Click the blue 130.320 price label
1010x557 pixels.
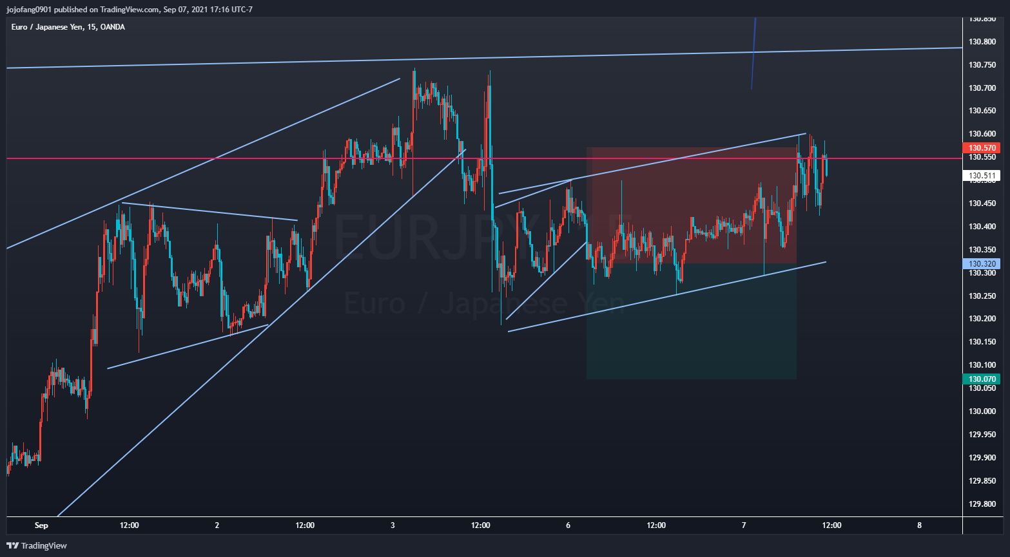point(981,263)
